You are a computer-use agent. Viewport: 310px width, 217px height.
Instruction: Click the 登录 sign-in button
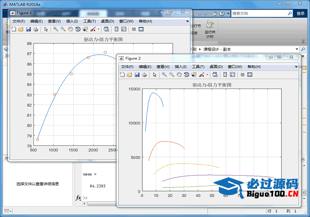[x=300, y=13]
